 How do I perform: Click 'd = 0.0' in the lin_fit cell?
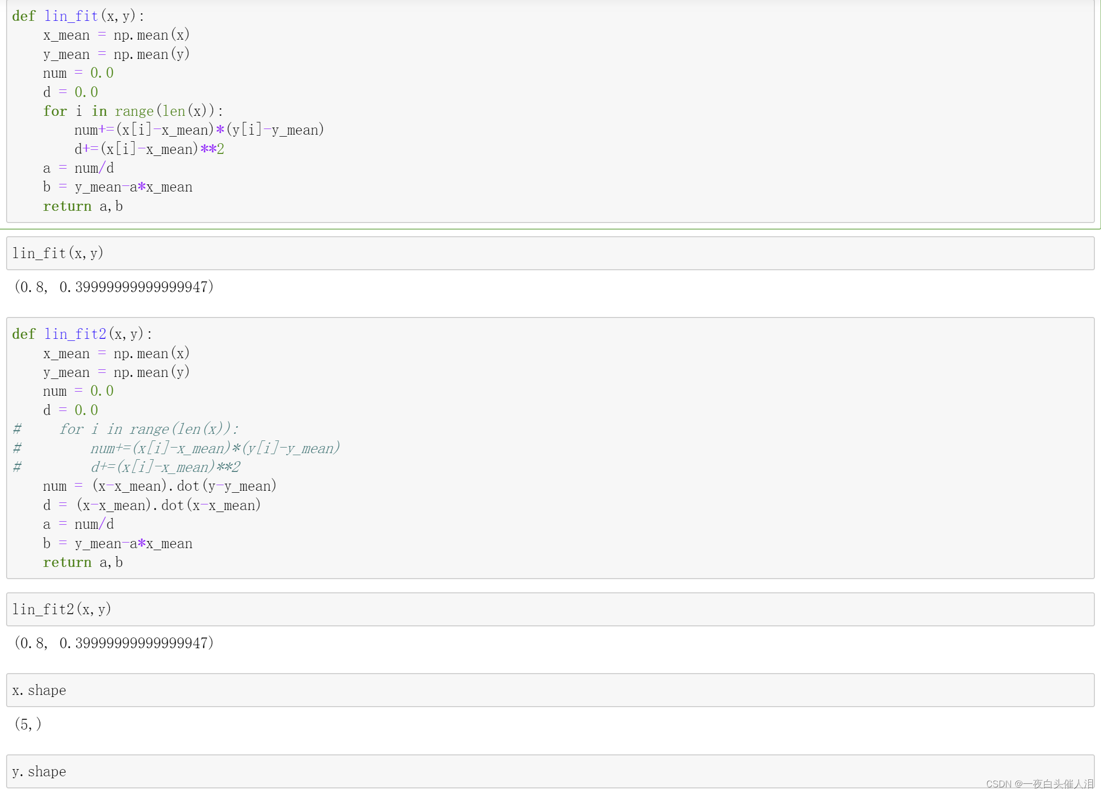[71, 92]
